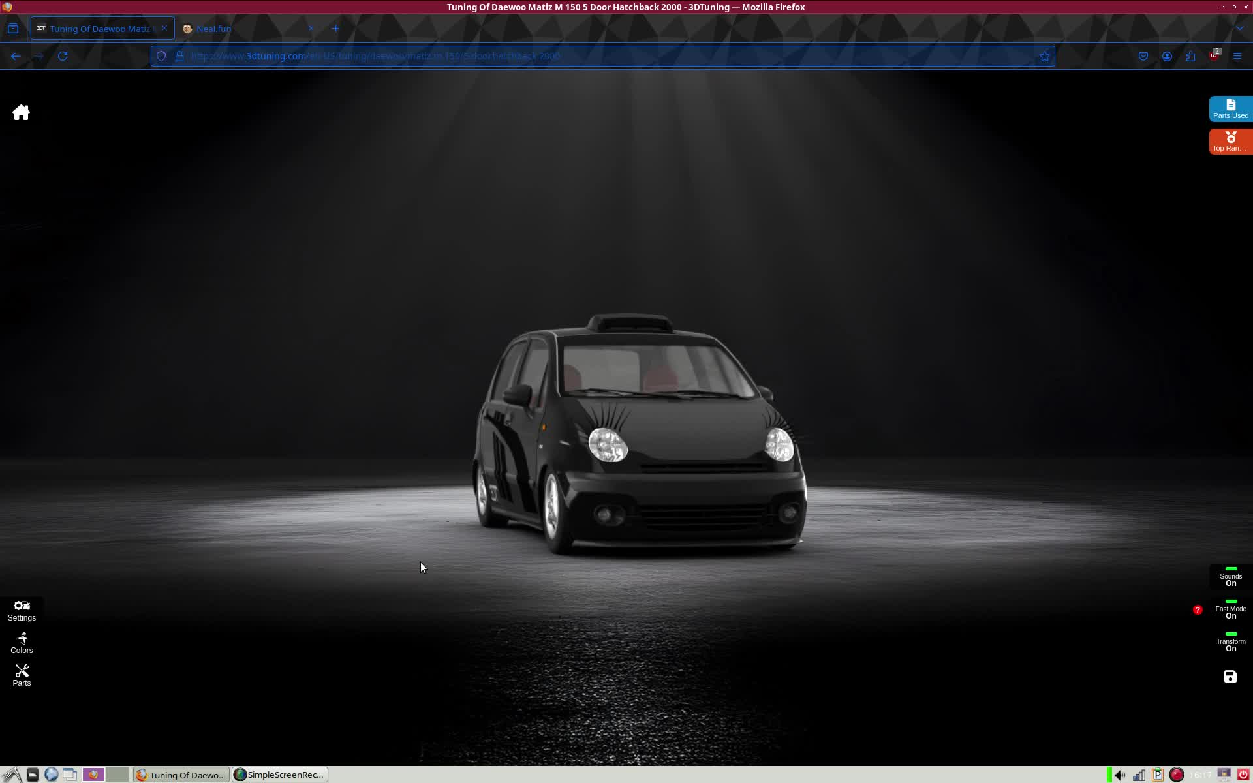Bookmark this page with the star
The width and height of the screenshot is (1253, 783).
click(1045, 56)
